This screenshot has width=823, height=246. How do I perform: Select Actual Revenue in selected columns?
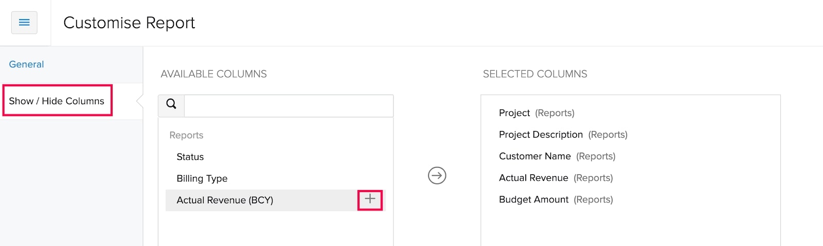[x=533, y=178]
